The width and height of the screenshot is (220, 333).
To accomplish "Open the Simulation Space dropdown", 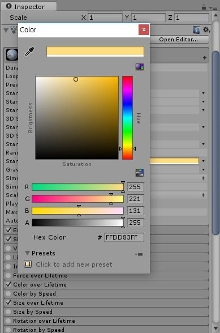I will pyautogui.click(x=203, y=178).
